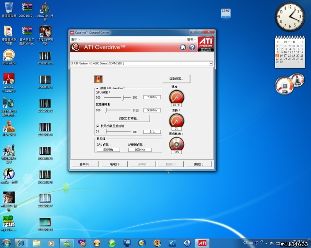Image resolution: width=311 pixels, height=248 pixels.
Task: Select the 3DMark06 desktop shortcut
Action: pos(9,57)
